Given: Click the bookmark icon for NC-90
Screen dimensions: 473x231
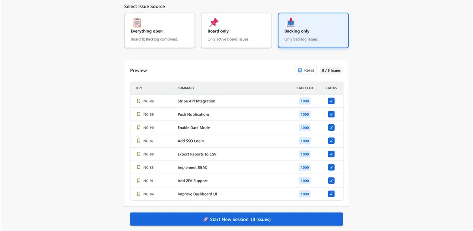Looking at the screenshot, I should [x=139, y=128].
